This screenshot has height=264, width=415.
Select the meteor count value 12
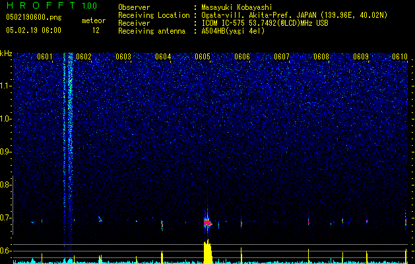pyautogui.click(x=96, y=30)
